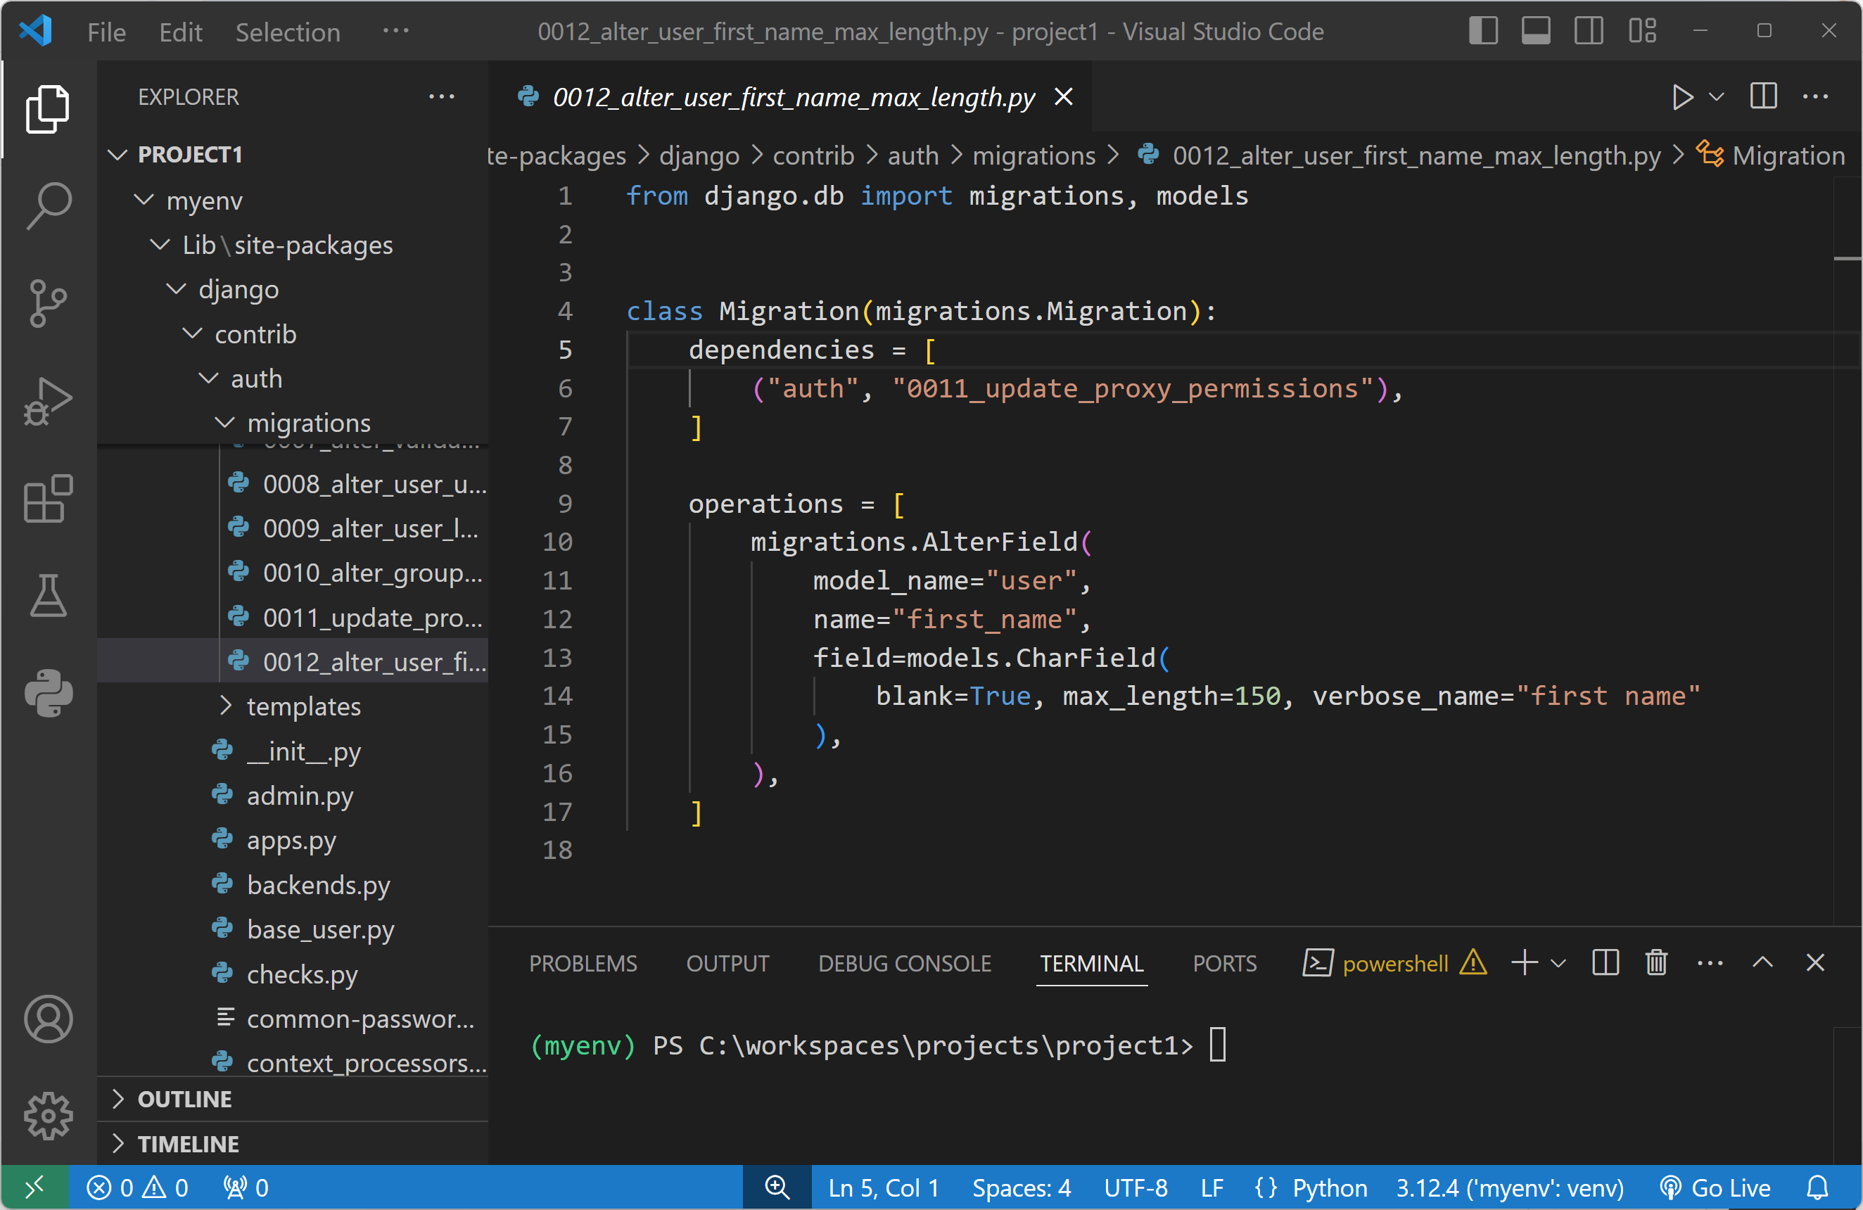Open admin.py in the explorer
This screenshot has height=1210, width=1863.
[300, 796]
